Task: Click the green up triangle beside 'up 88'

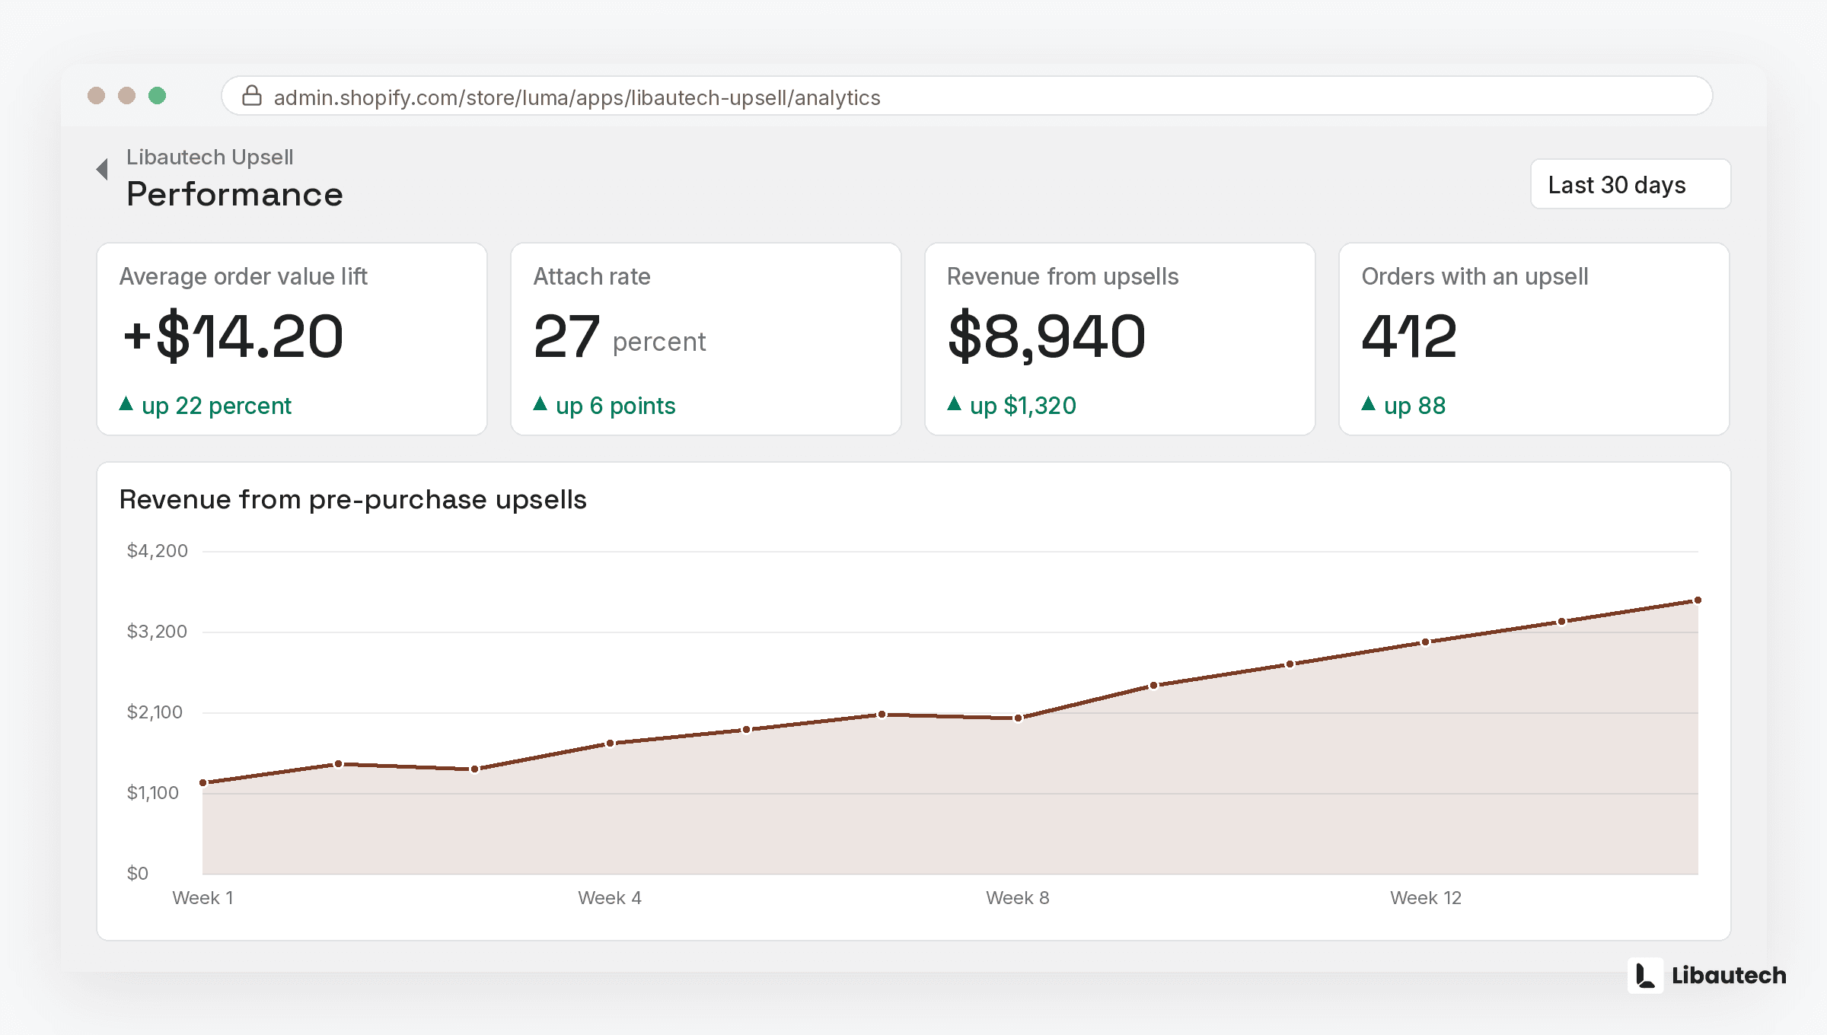Action: pyautogui.click(x=1369, y=404)
